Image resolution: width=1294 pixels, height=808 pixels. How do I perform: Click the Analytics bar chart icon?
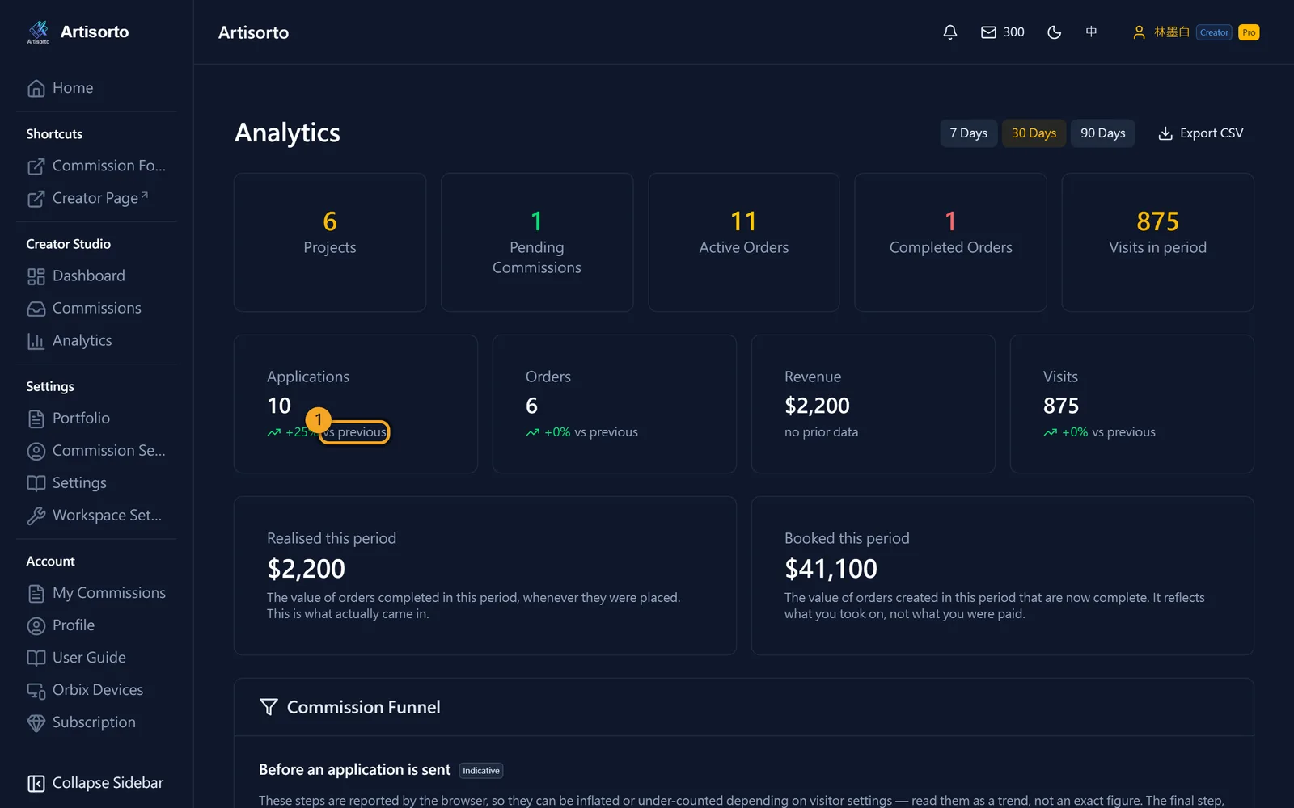coord(36,341)
